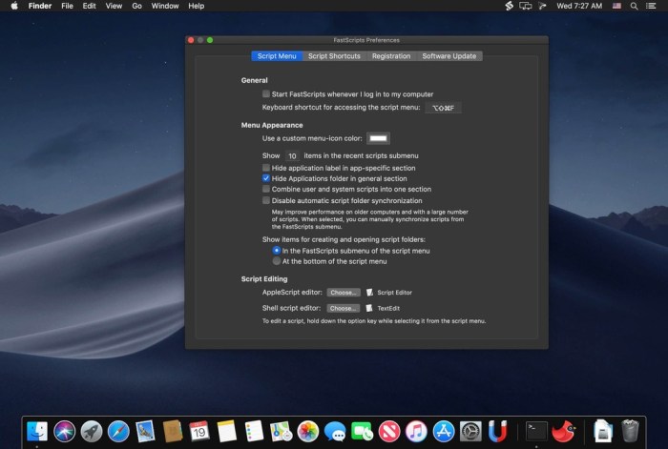Open Siri from the dock
668x449 pixels.
65,431
